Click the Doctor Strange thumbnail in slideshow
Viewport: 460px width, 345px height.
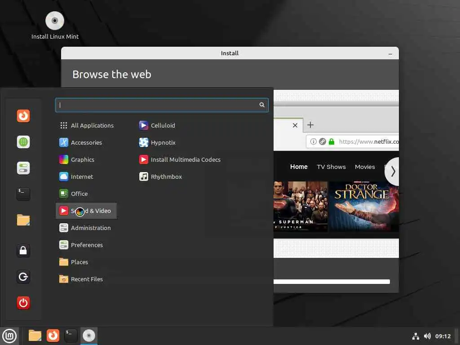(364, 207)
